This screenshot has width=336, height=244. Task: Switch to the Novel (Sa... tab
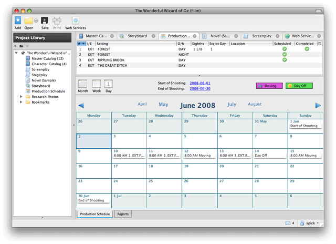(x=220, y=36)
